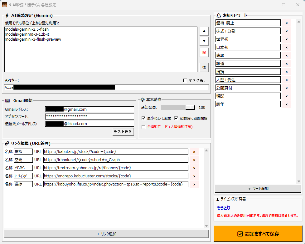The height and width of the screenshot is (244, 305).
Task: Click the + リンク追加 button
Action: [106, 234]
